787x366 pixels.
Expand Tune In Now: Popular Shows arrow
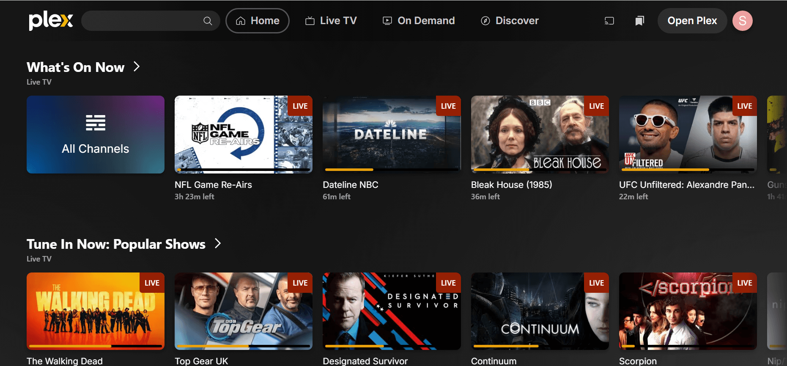pyautogui.click(x=218, y=244)
